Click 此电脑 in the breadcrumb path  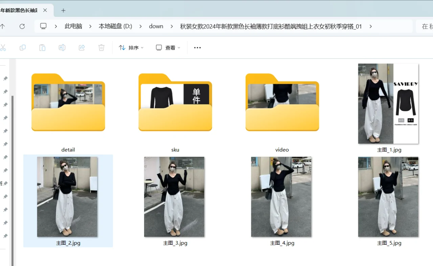(x=73, y=26)
